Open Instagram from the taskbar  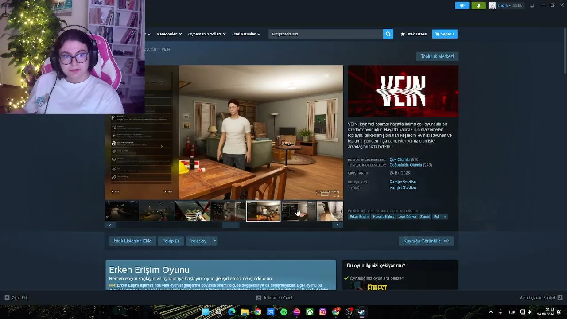322,312
